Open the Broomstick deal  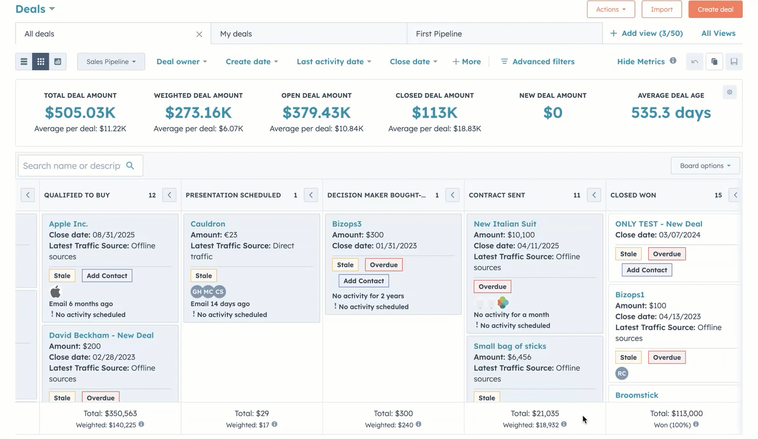click(x=637, y=395)
